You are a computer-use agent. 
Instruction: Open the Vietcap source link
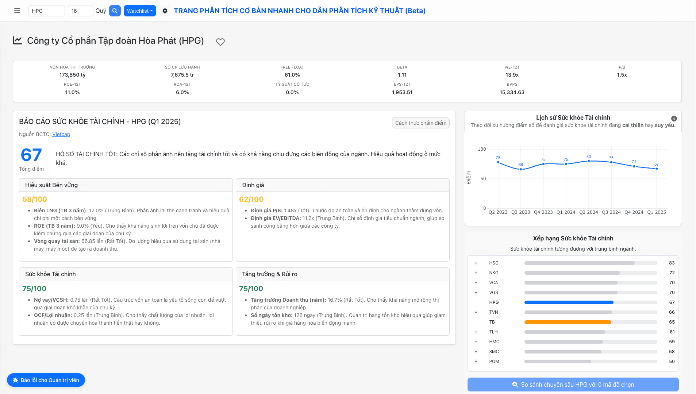click(x=61, y=134)
